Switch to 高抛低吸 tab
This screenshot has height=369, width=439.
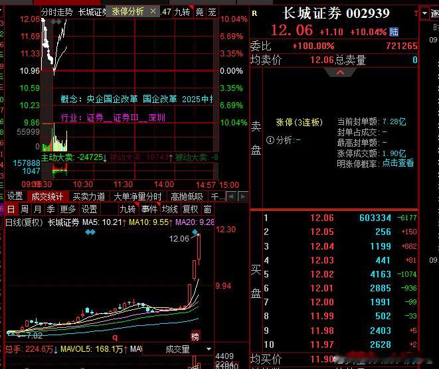(187, 196)
